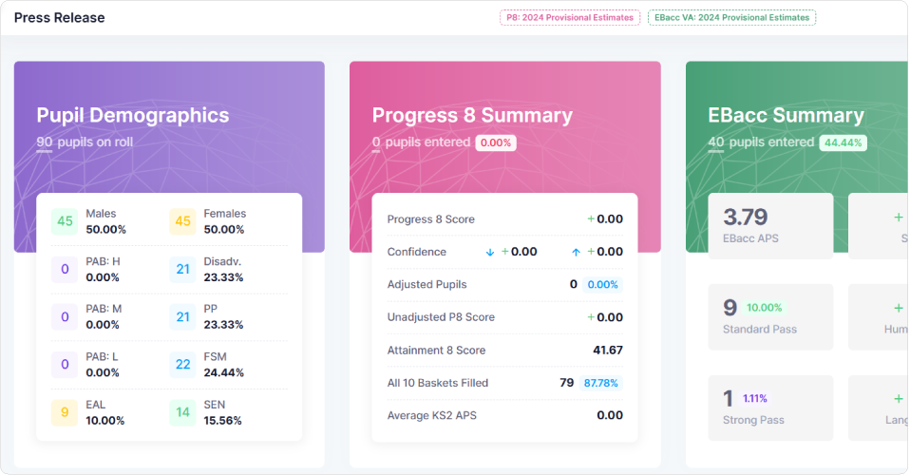Click the Attainment 8 Score row
The image size is (910, 475).
504,351
